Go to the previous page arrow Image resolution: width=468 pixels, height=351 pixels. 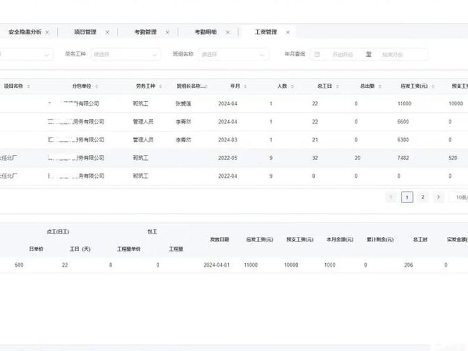point(391,197)
